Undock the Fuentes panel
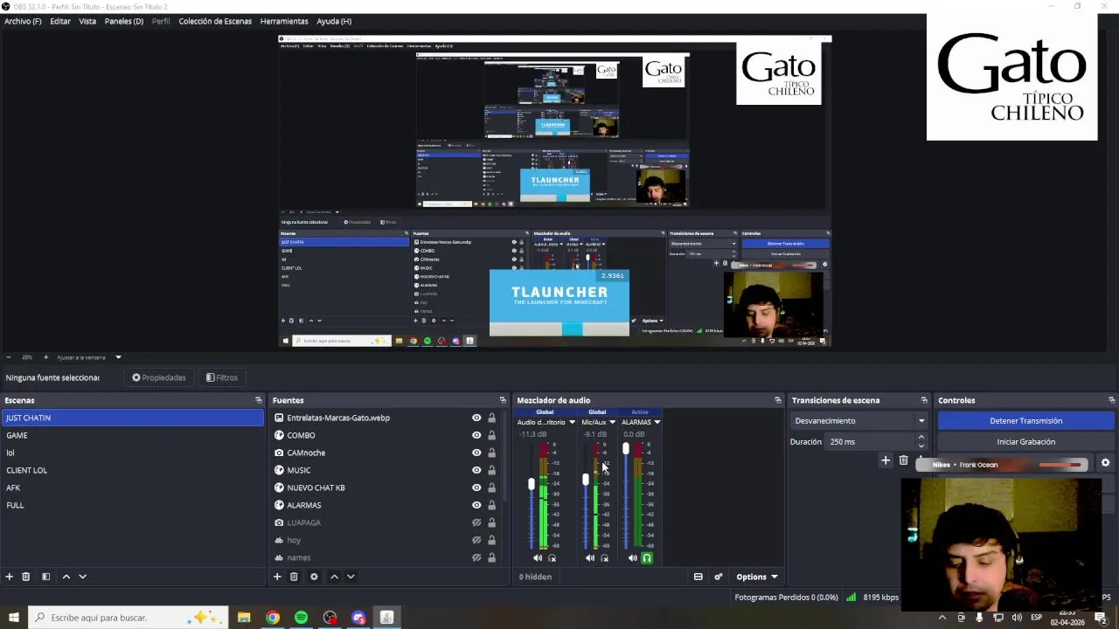 [503, 400]
